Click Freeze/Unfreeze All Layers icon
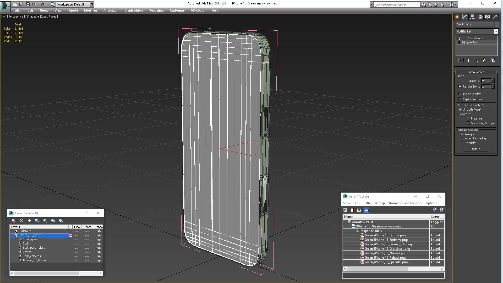Screen dimensions: 503x283 tap(61, 221)
